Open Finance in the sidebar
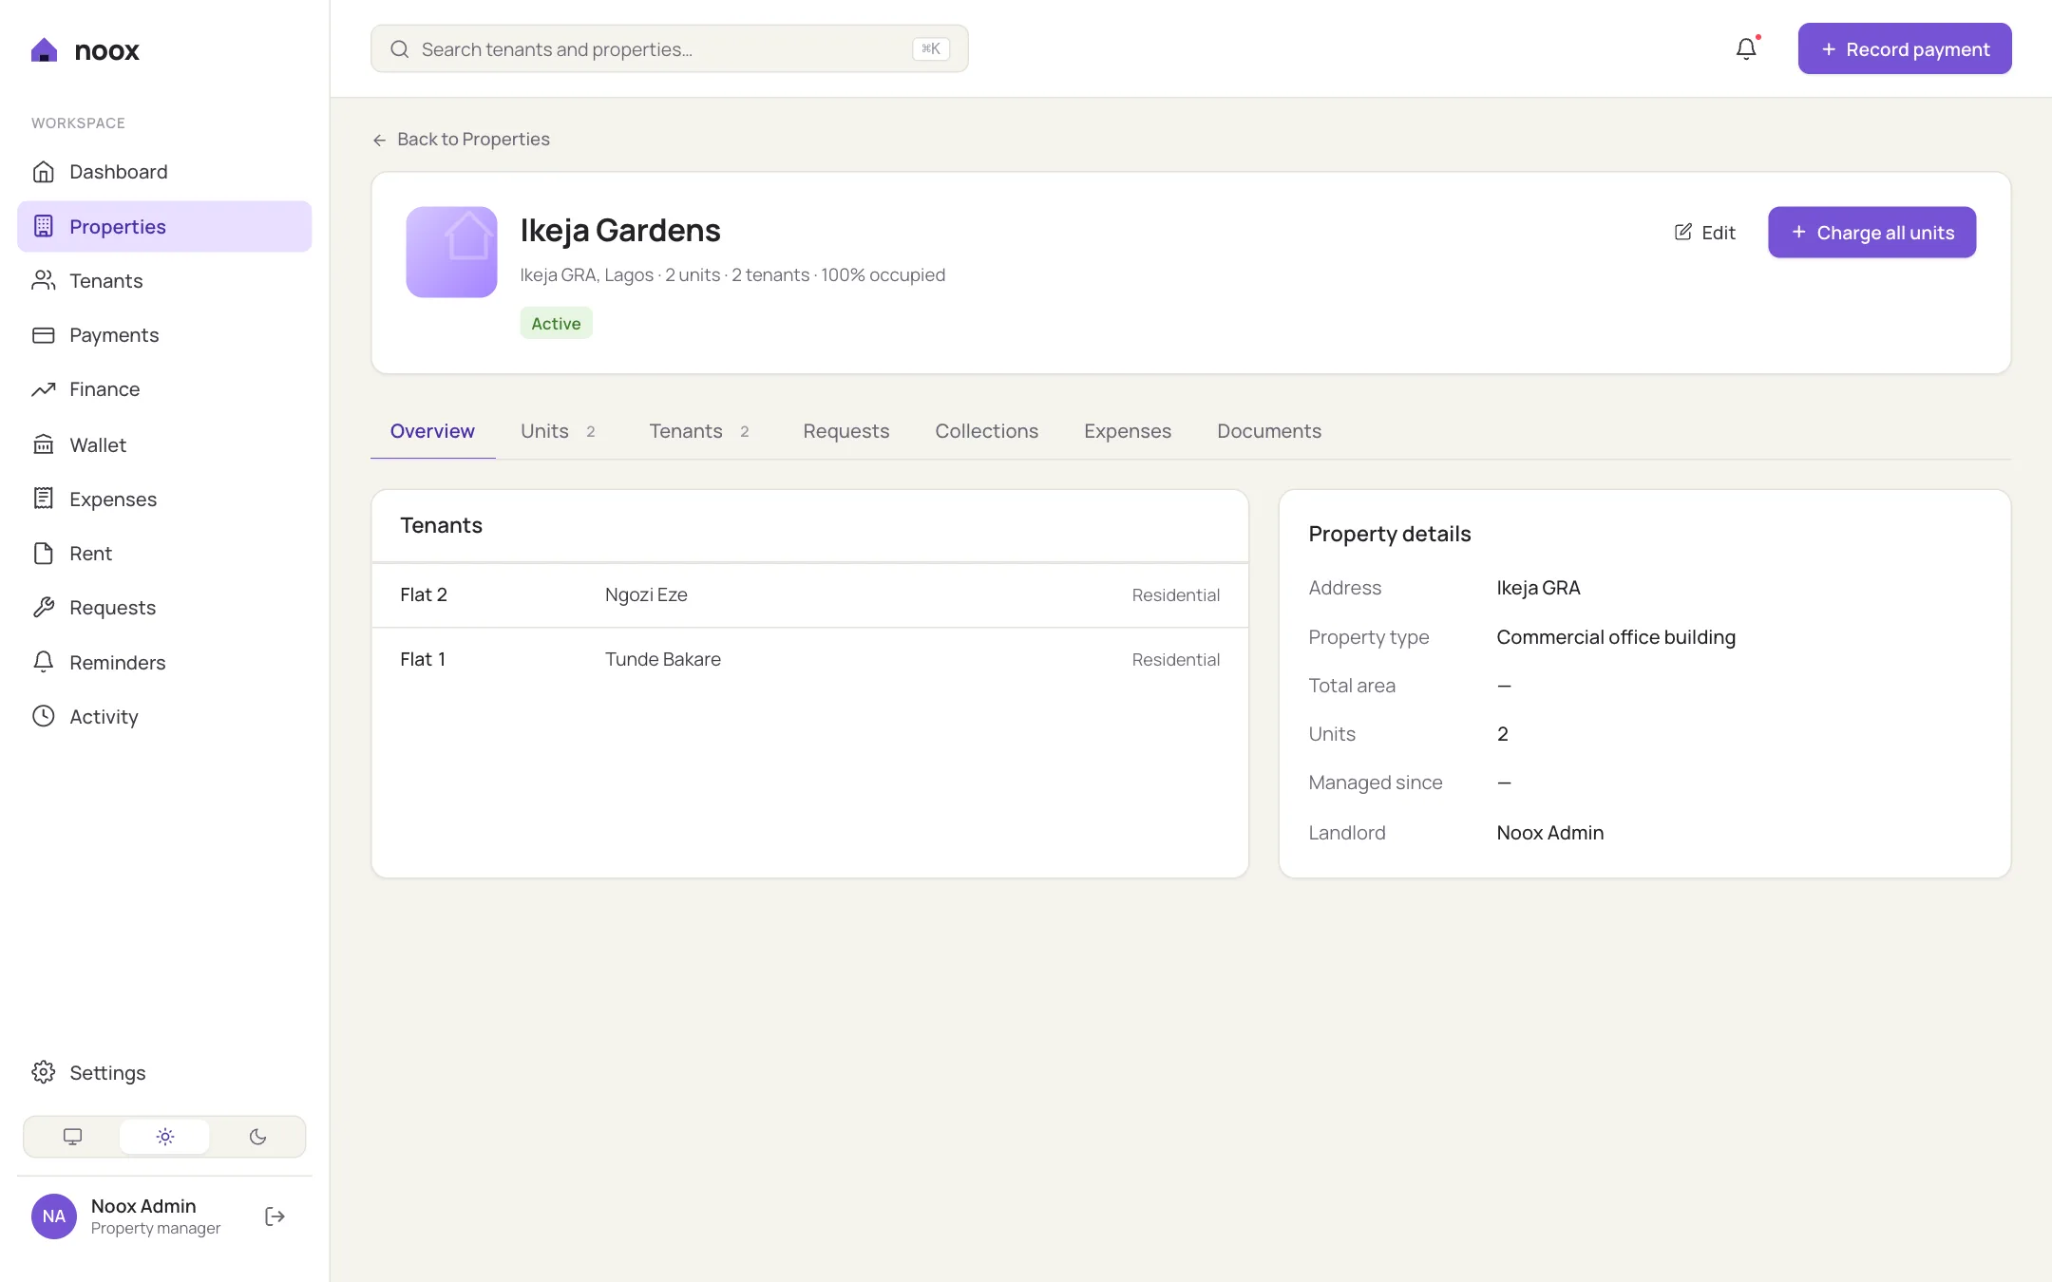2052x1282 pixels. click(x=164, y=389)
